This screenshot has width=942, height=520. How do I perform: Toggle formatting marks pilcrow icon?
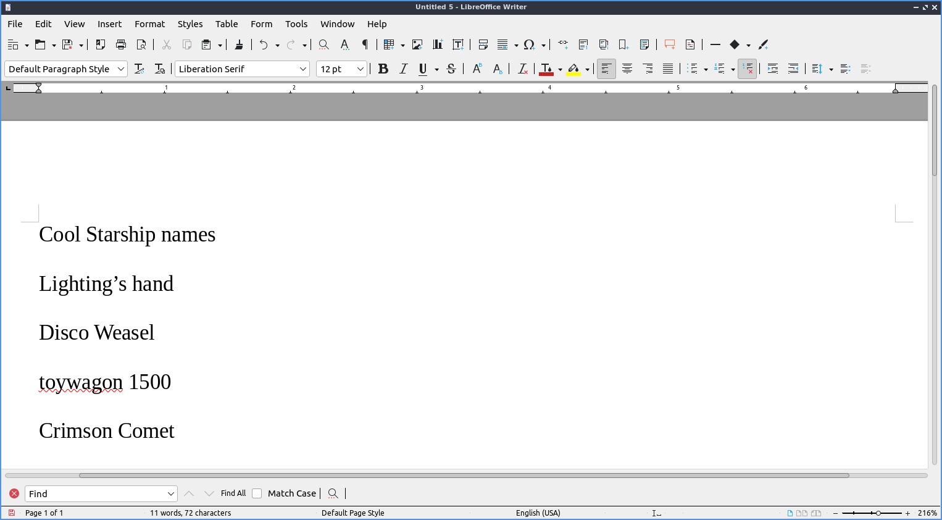tap(365, 44)
